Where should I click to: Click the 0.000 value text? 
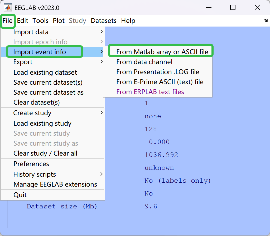159,142
